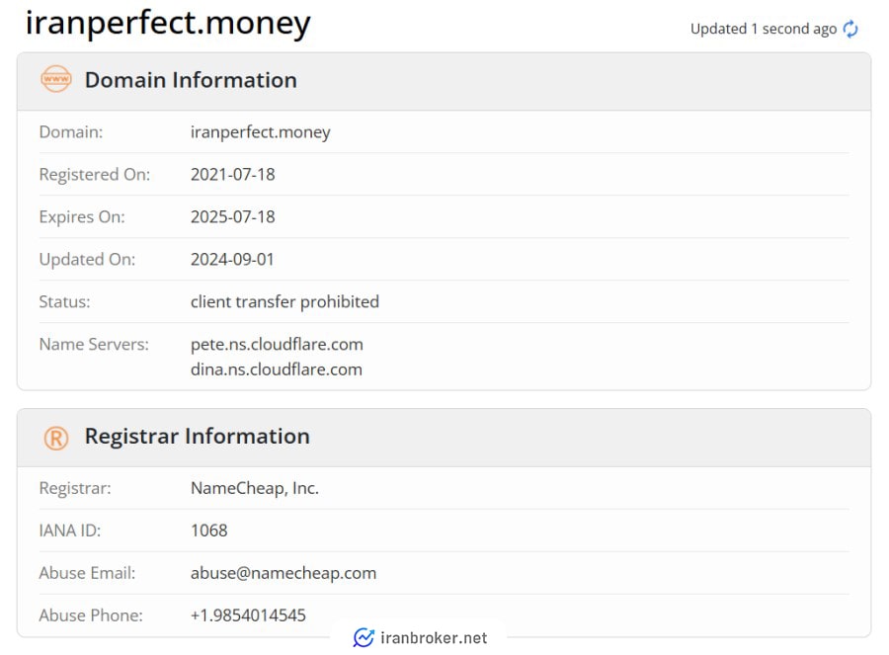Click the client transfer prohibited status
The image size is (889, 655).
tap(284, 301)
